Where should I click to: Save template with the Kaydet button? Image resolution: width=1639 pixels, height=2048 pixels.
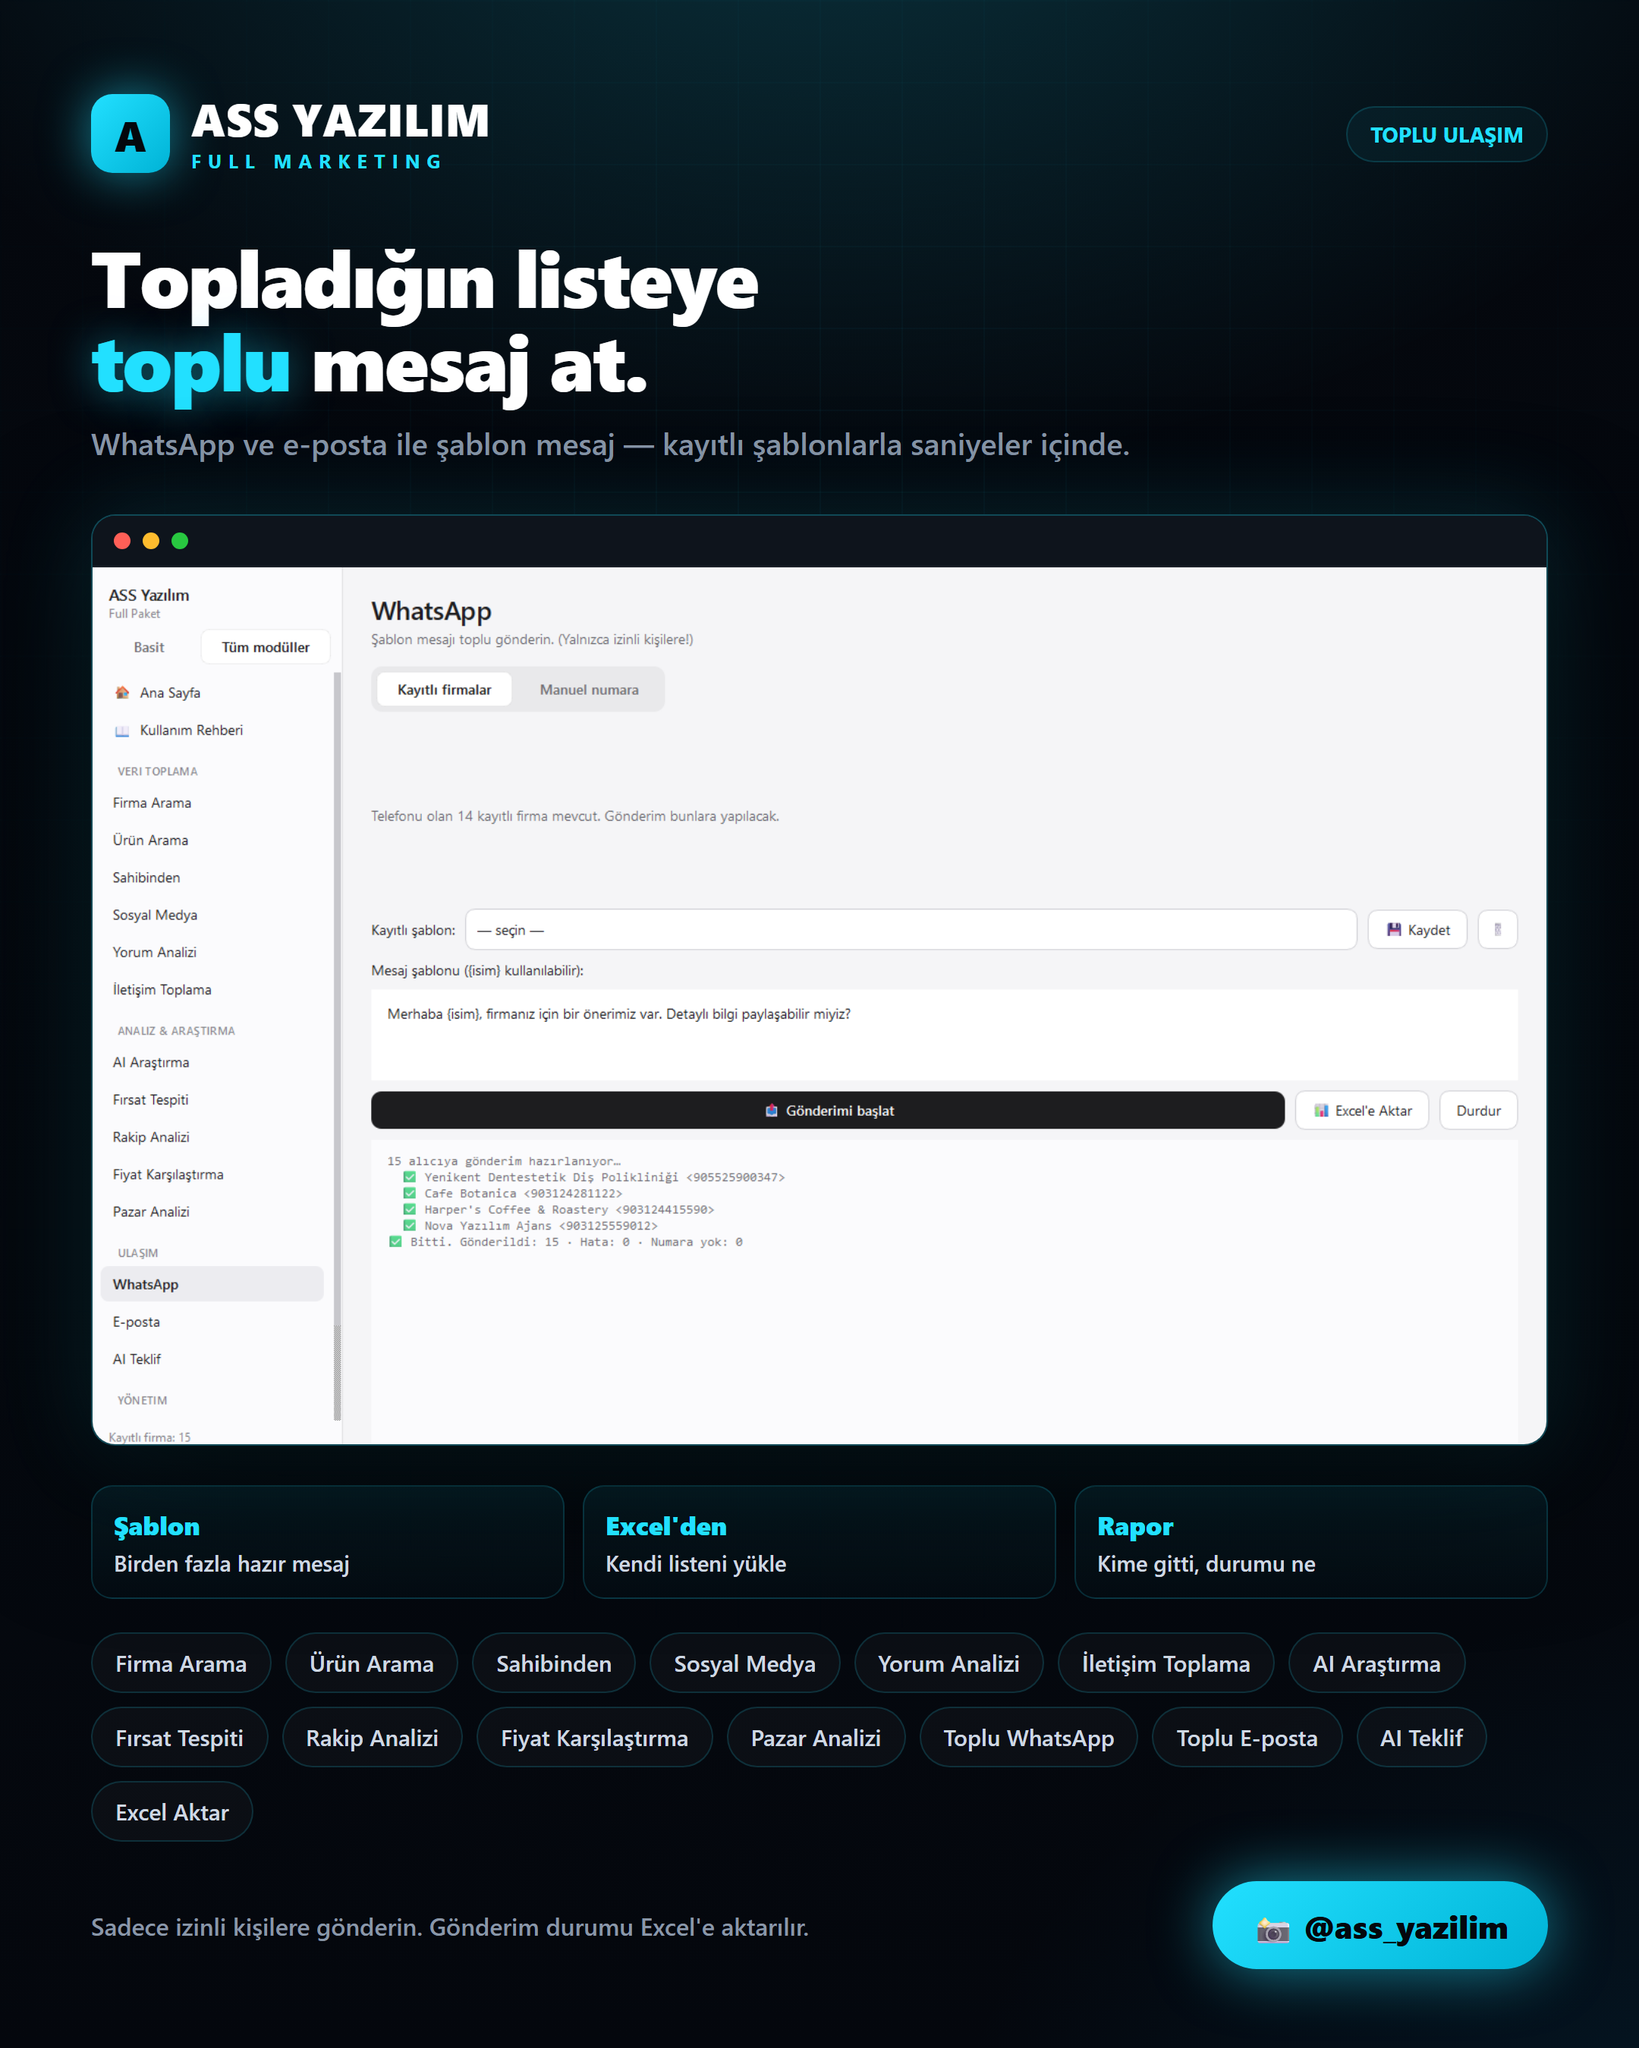1417,929
